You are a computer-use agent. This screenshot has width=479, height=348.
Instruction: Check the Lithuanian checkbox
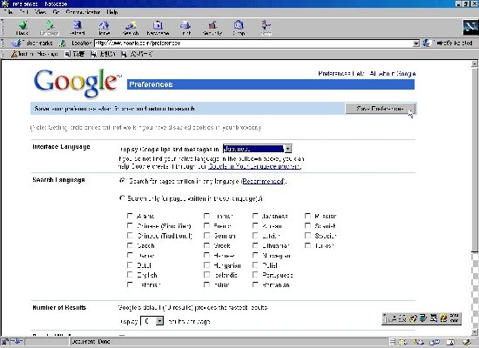255,245
